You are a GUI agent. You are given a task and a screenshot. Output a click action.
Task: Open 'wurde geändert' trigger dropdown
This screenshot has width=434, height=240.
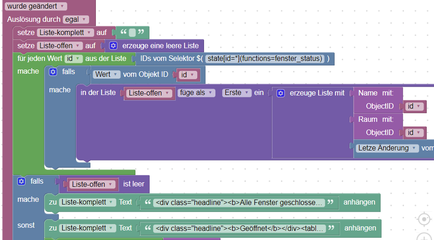(36, 6)
